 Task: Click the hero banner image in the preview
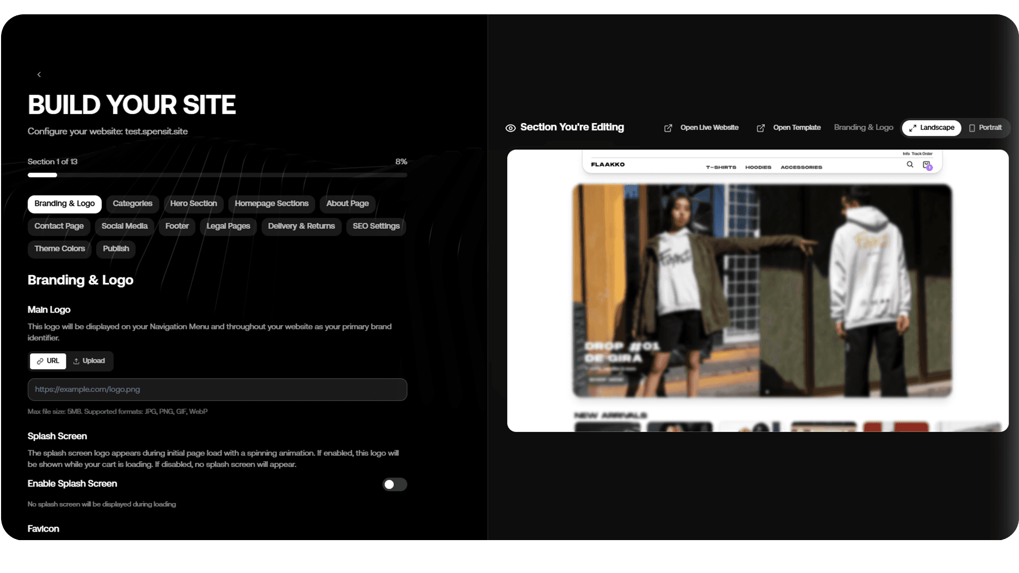[762, 291]
